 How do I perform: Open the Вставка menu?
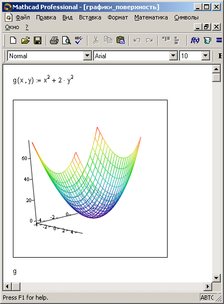(x=90, y=17)
